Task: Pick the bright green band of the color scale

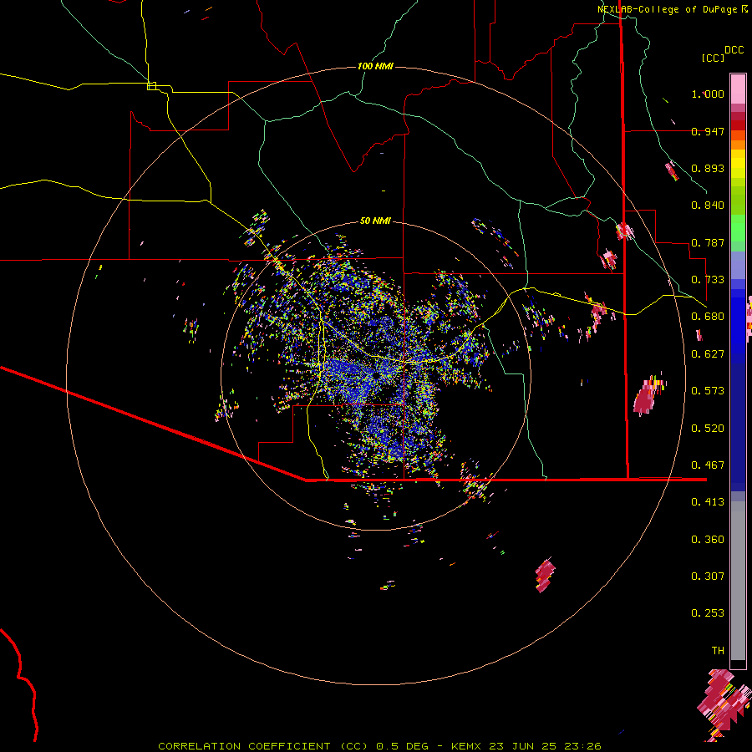Action: 738,227
